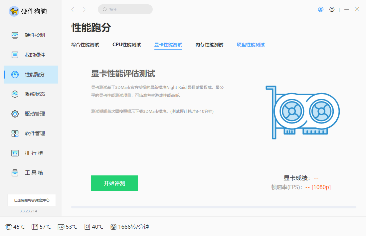The height and width of the screenshot is (236, 366).
Task: Click the back navigation arrow
Action: (x=73, y=10)
